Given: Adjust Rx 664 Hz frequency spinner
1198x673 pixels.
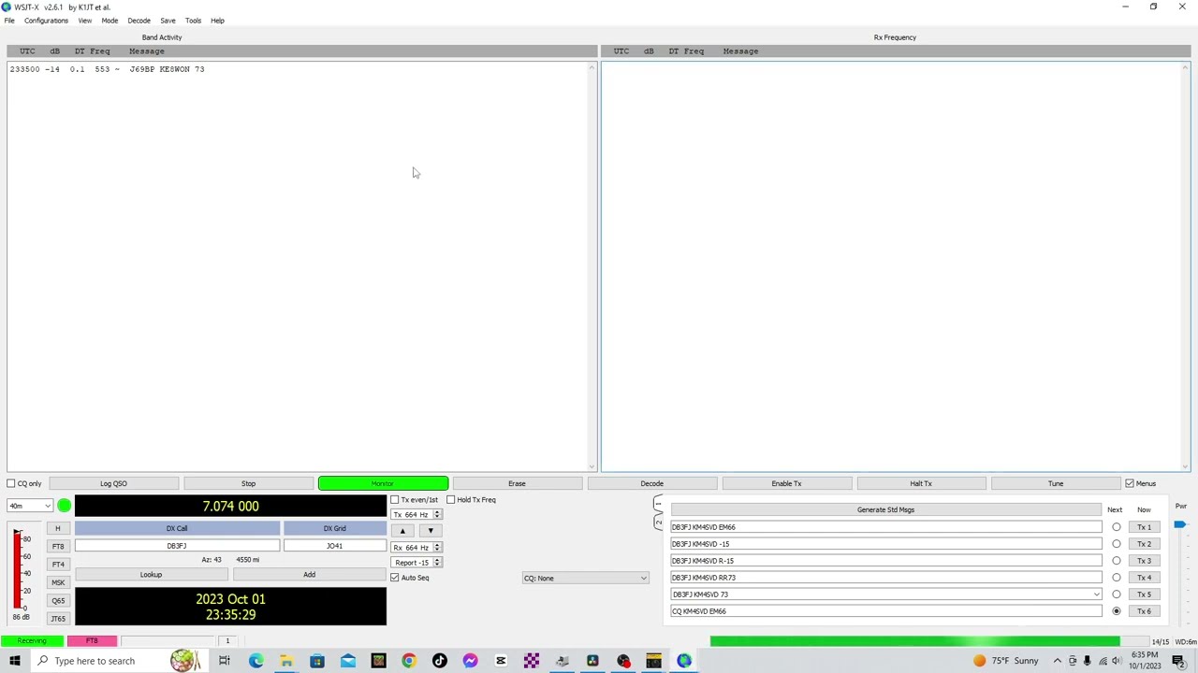Looking at the screenshot, I should (x=416, y=548).
